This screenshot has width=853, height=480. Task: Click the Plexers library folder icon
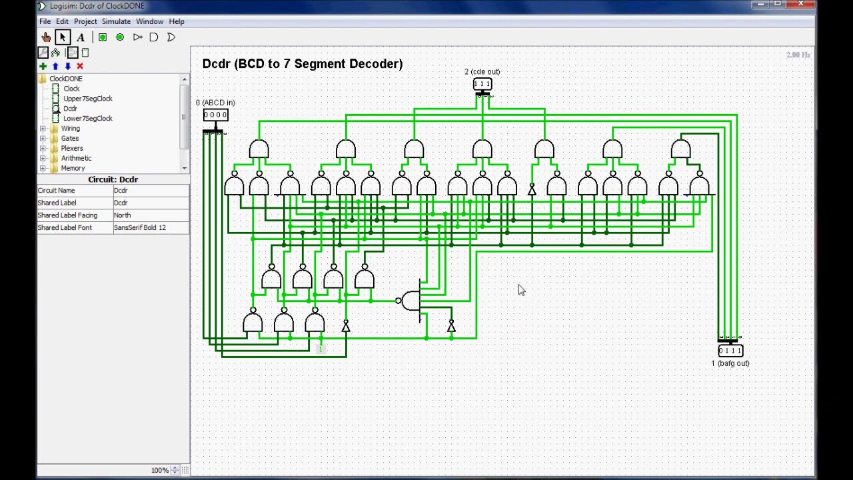click(55, 148)
